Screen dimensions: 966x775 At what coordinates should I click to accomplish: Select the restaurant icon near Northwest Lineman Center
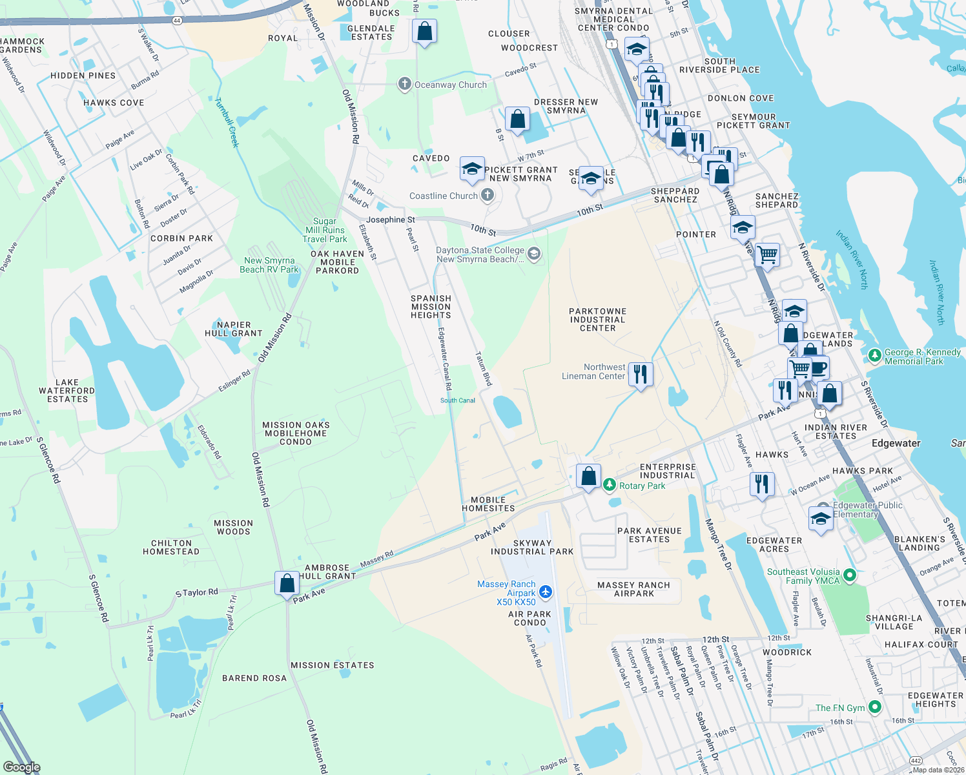pos(641,373)
